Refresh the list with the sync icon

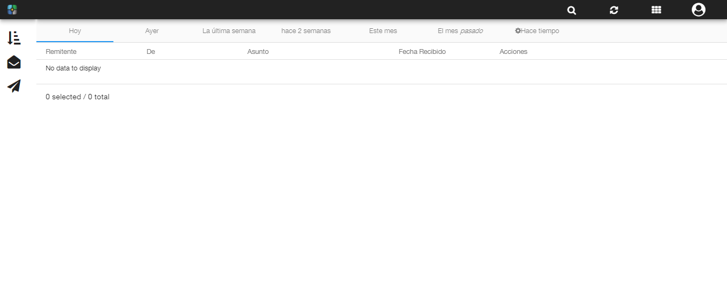(x=614, y=10)
